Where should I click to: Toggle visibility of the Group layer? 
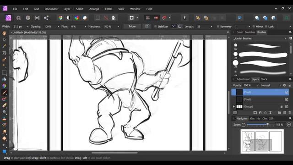[x=287, y=107]
